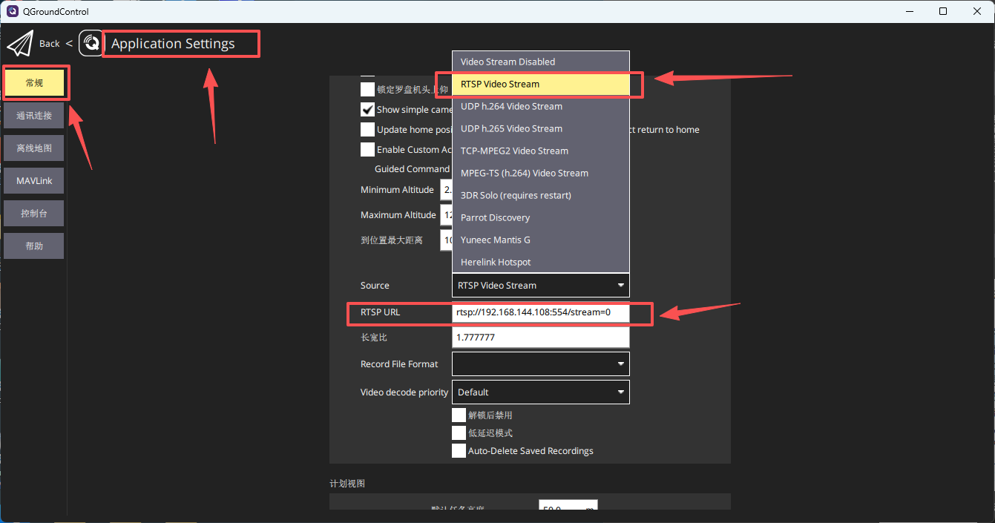Viewport: 995px width, 523px height.
Task: Click the 计划视图 section label
Action: pos(347,483)
